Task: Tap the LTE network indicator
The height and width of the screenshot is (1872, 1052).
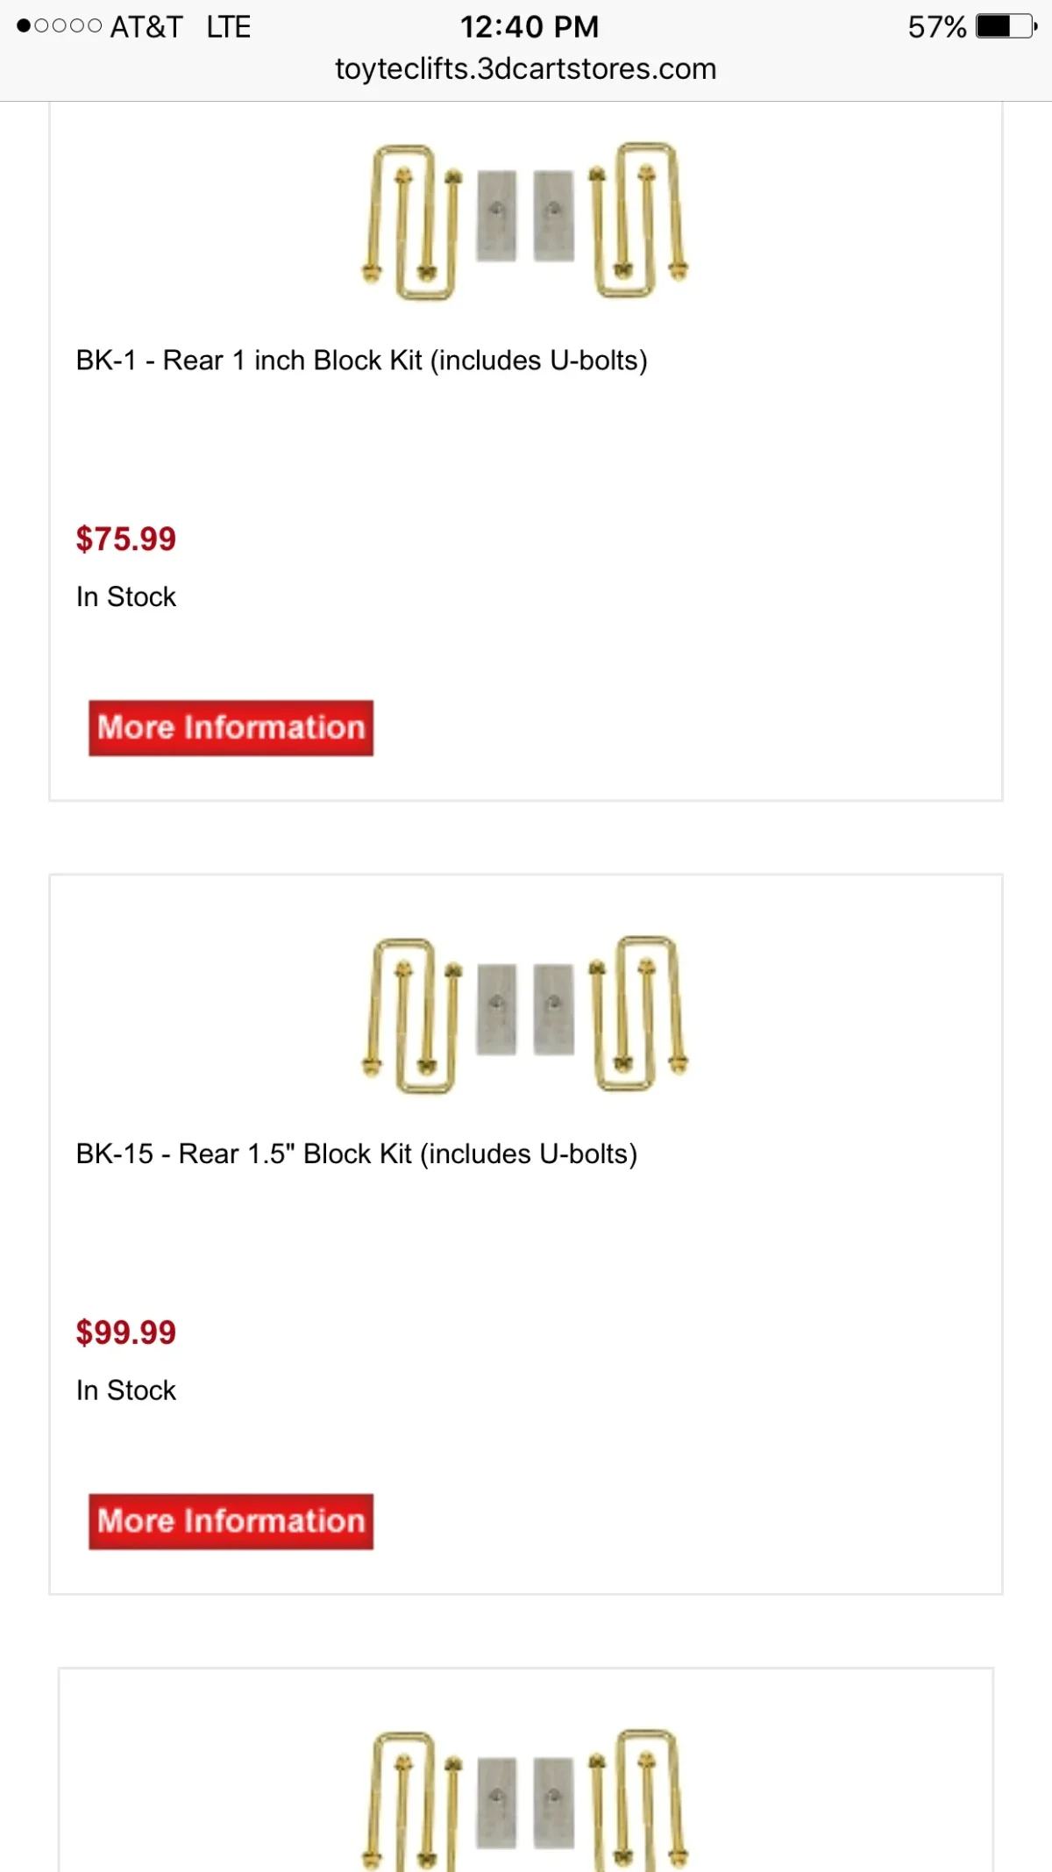Action: pyautogui.click(x=229, y=26)
